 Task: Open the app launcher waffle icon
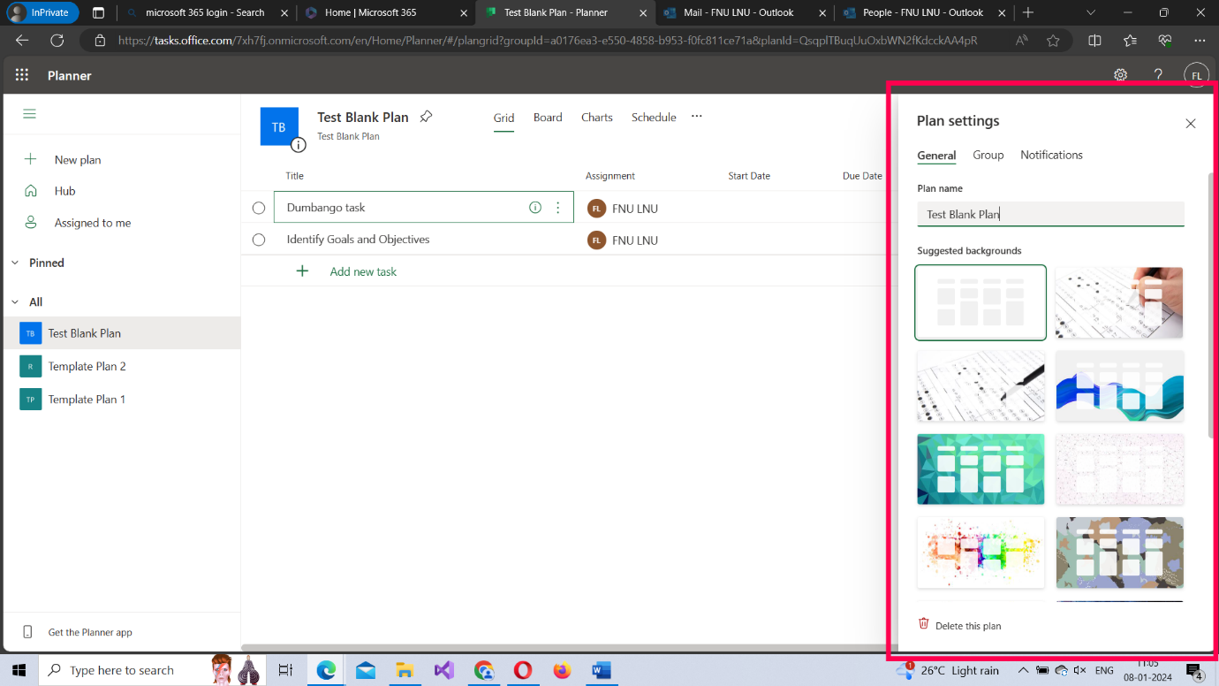[x=22, y=75]
